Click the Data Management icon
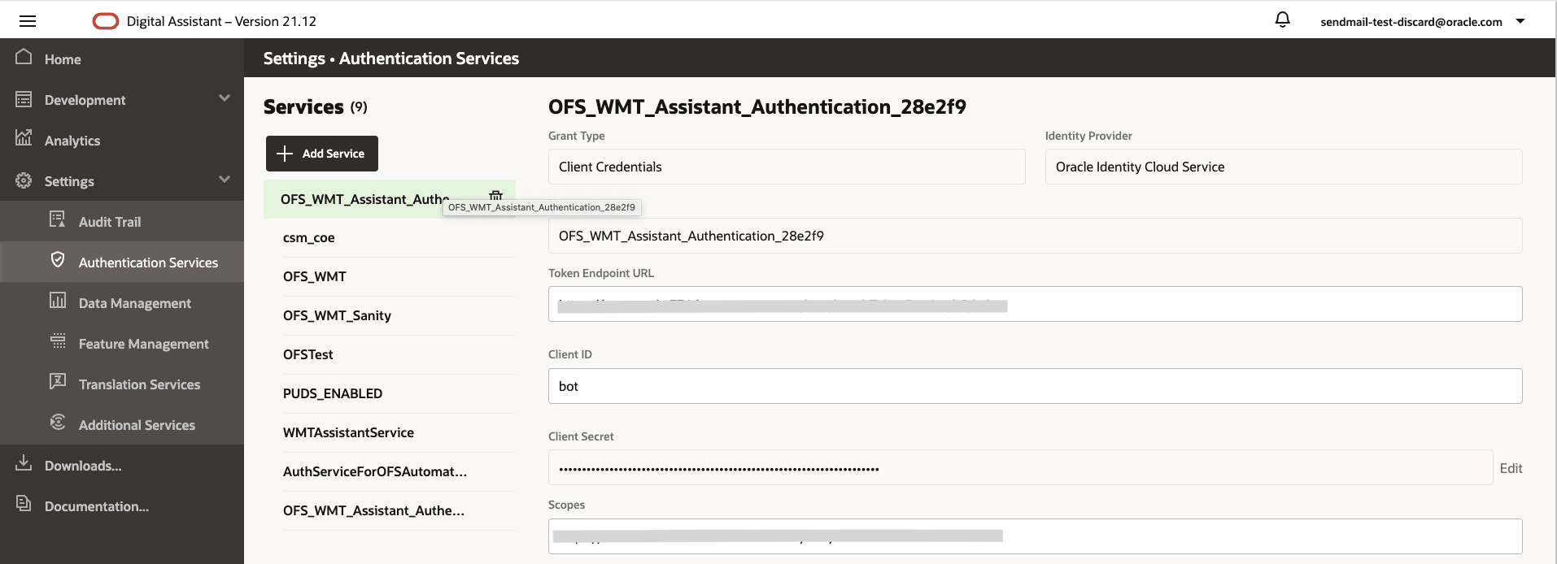Image resolution: width=1557 pixels, height=564 pixels. coord(58,301)
